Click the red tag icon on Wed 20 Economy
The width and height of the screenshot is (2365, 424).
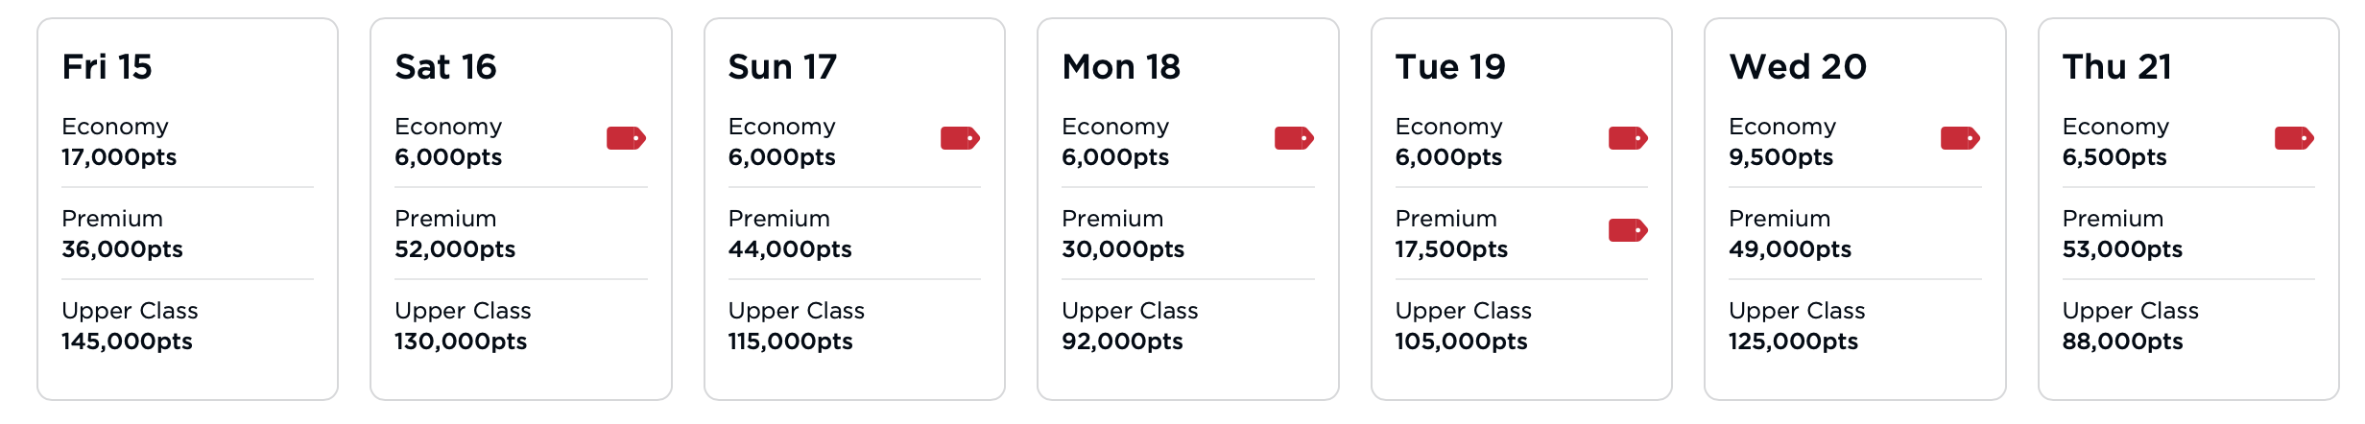pos(1960,138)
